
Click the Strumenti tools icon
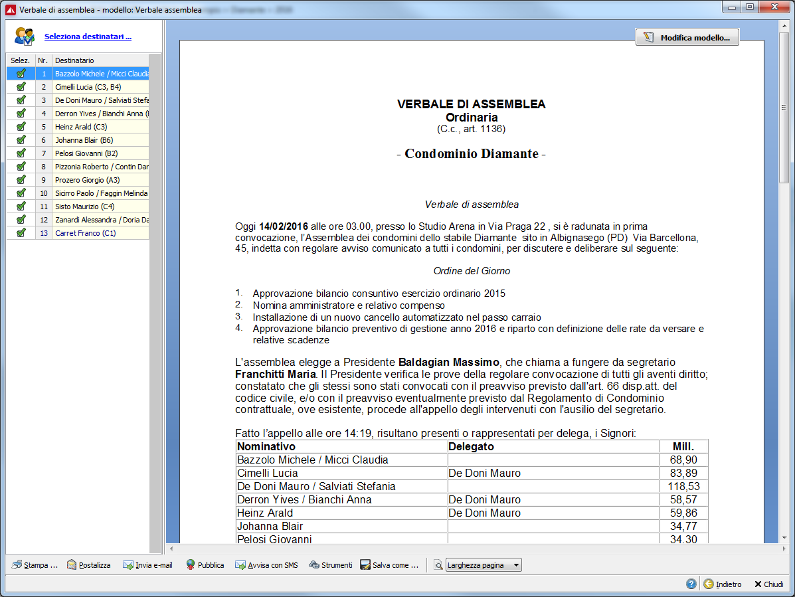[x=314, y=564]
